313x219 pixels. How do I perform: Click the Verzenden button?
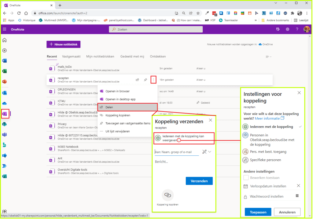199,181
